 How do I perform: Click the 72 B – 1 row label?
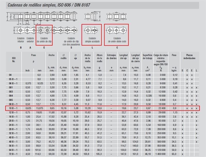coord(13,155)
